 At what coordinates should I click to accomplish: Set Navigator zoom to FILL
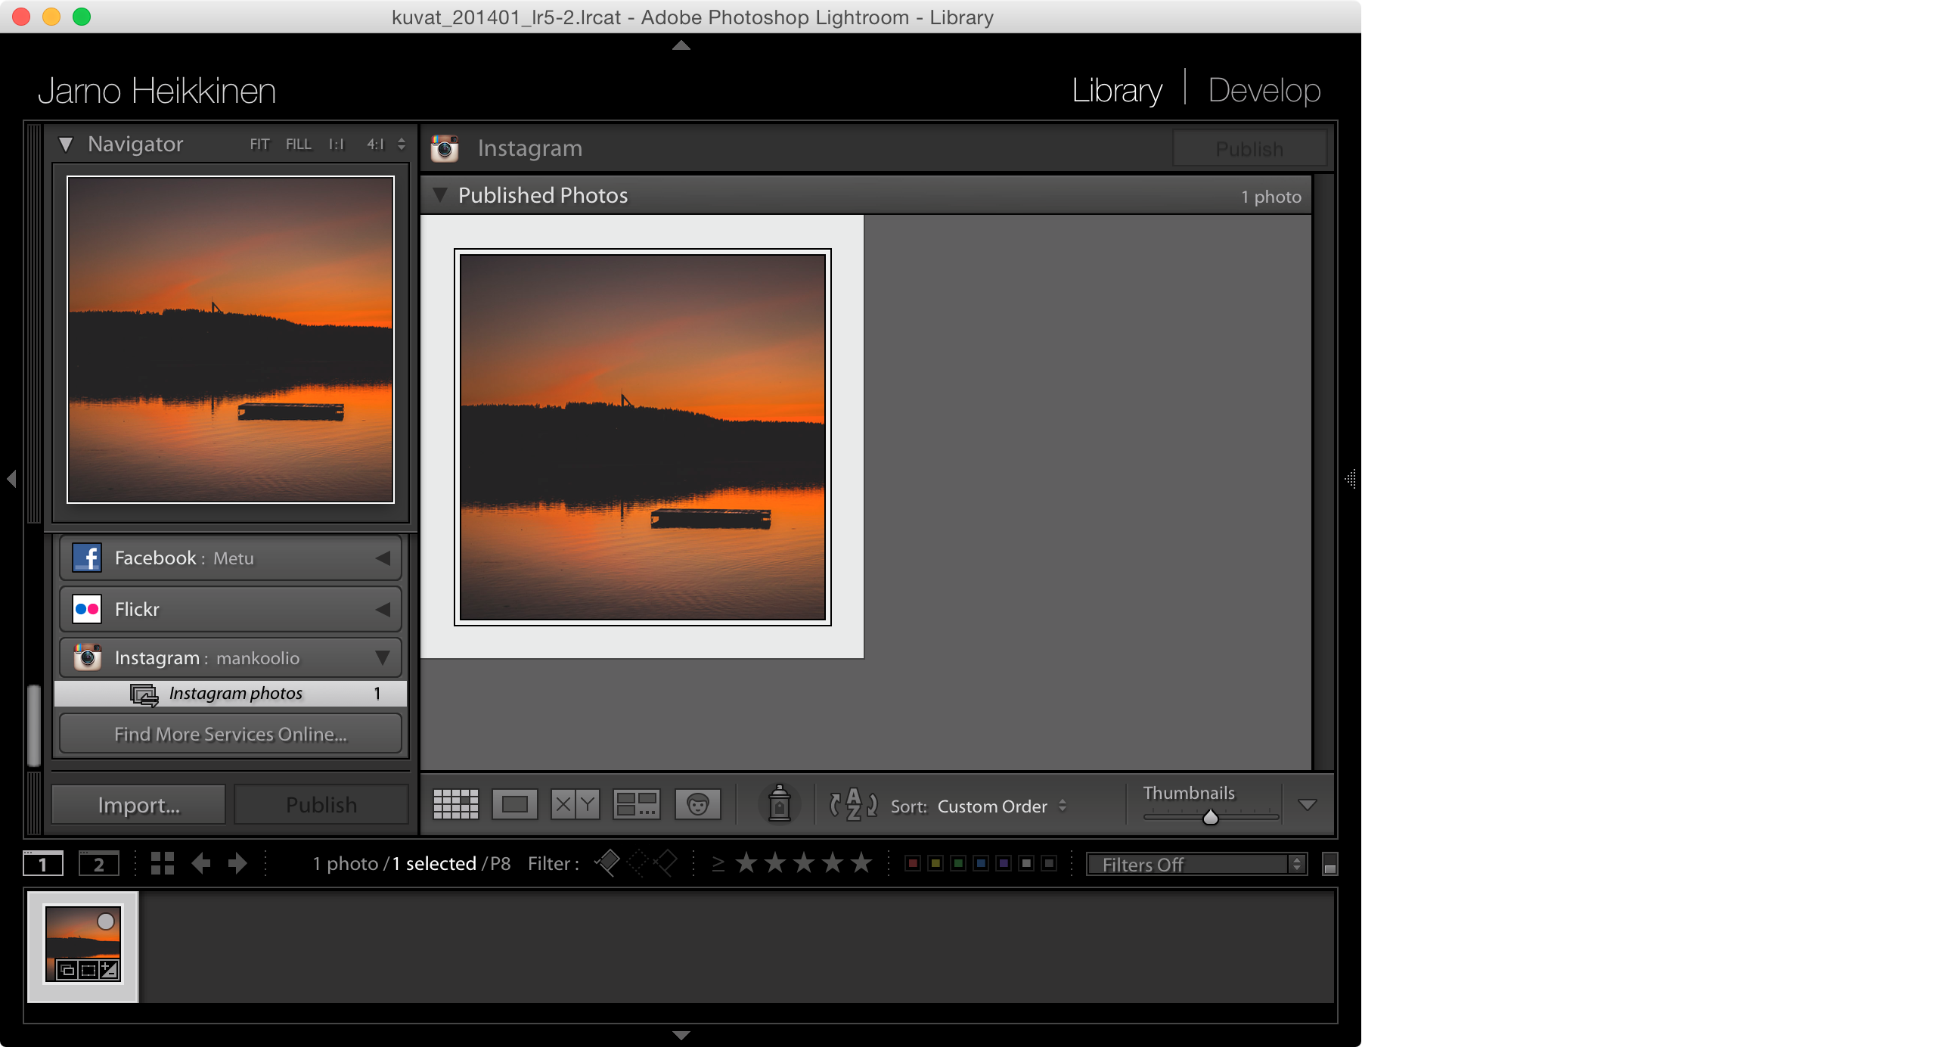(x=298, y=144)
